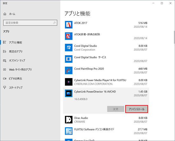The image size is (175, 141).
Task: Click the greyed-out 変更 button
Action: coord(115,109)
